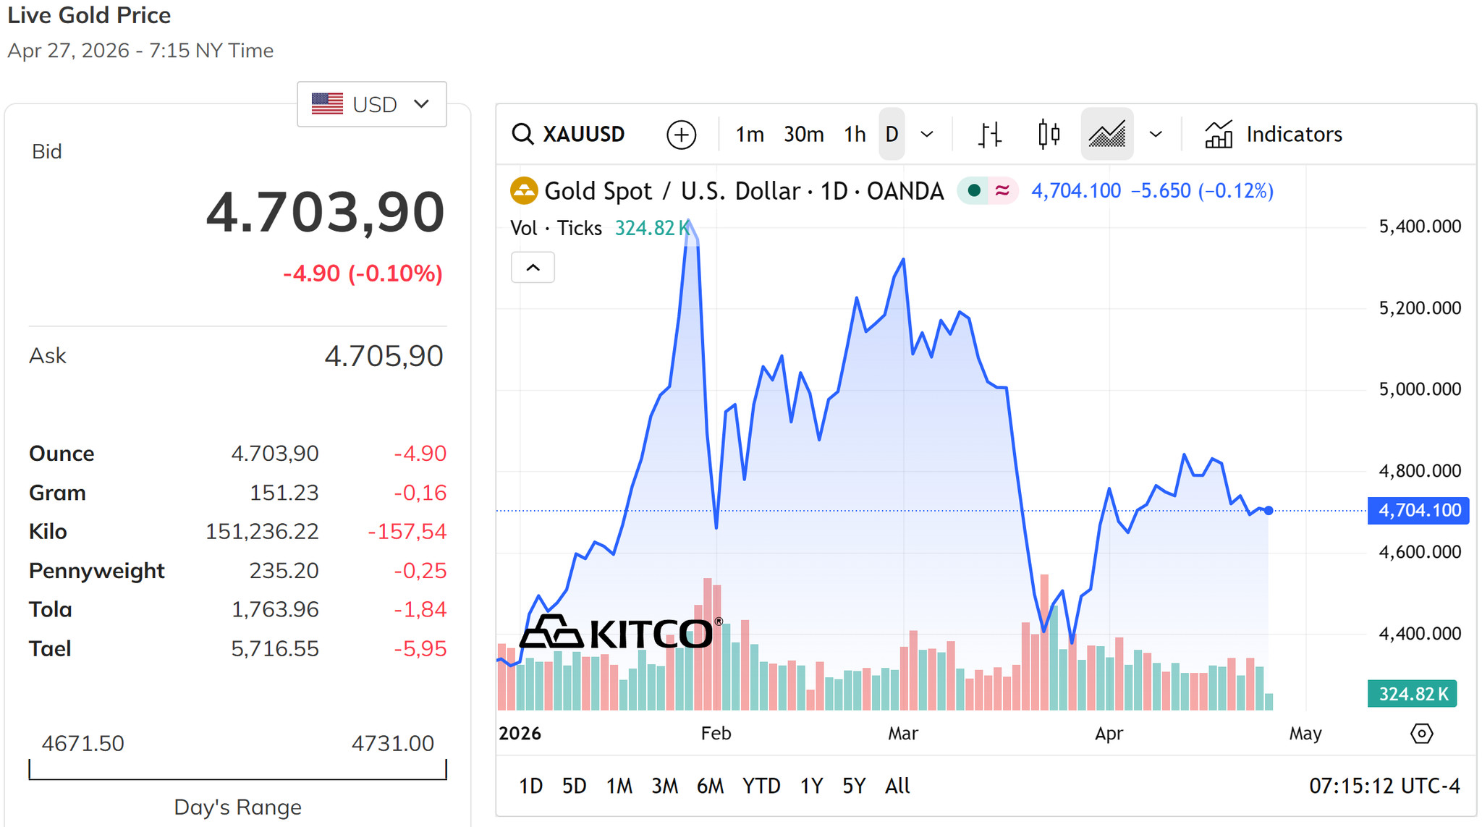The width and height of the screenshot is (1482, 827).
Task: Select the YTD range tab
Action: coord(761,786)
